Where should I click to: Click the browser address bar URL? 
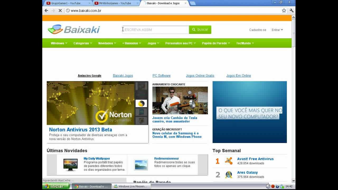86,11
